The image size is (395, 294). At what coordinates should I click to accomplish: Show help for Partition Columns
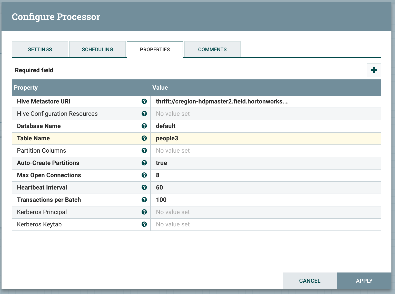tap(144, 151)
